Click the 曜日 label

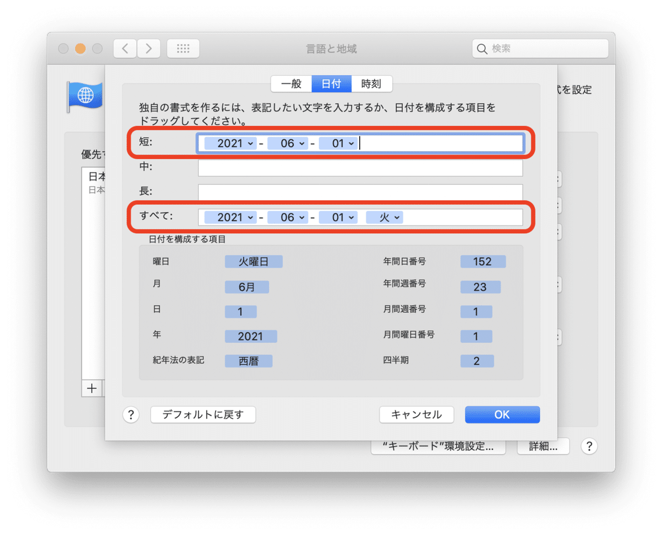[x=161, y=261]
